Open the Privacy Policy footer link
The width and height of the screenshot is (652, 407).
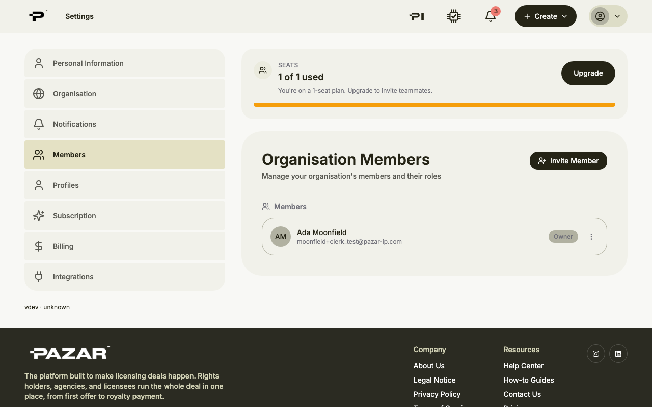(437, 394)
